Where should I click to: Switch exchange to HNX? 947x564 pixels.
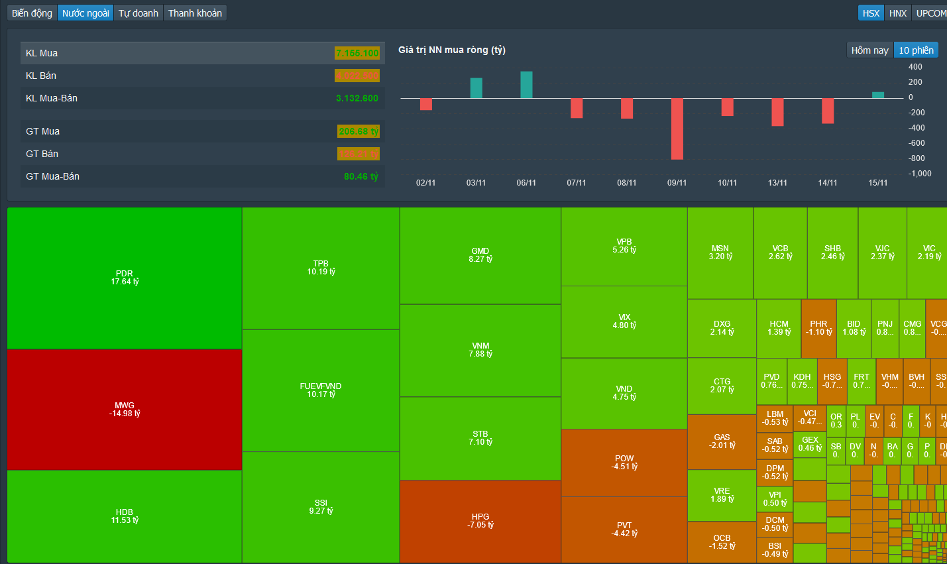(898, 13)
